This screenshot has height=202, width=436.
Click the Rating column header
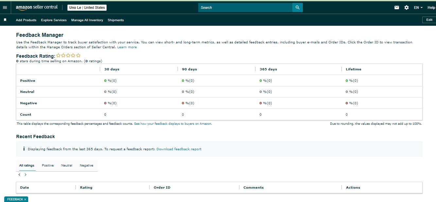point(86,187)
